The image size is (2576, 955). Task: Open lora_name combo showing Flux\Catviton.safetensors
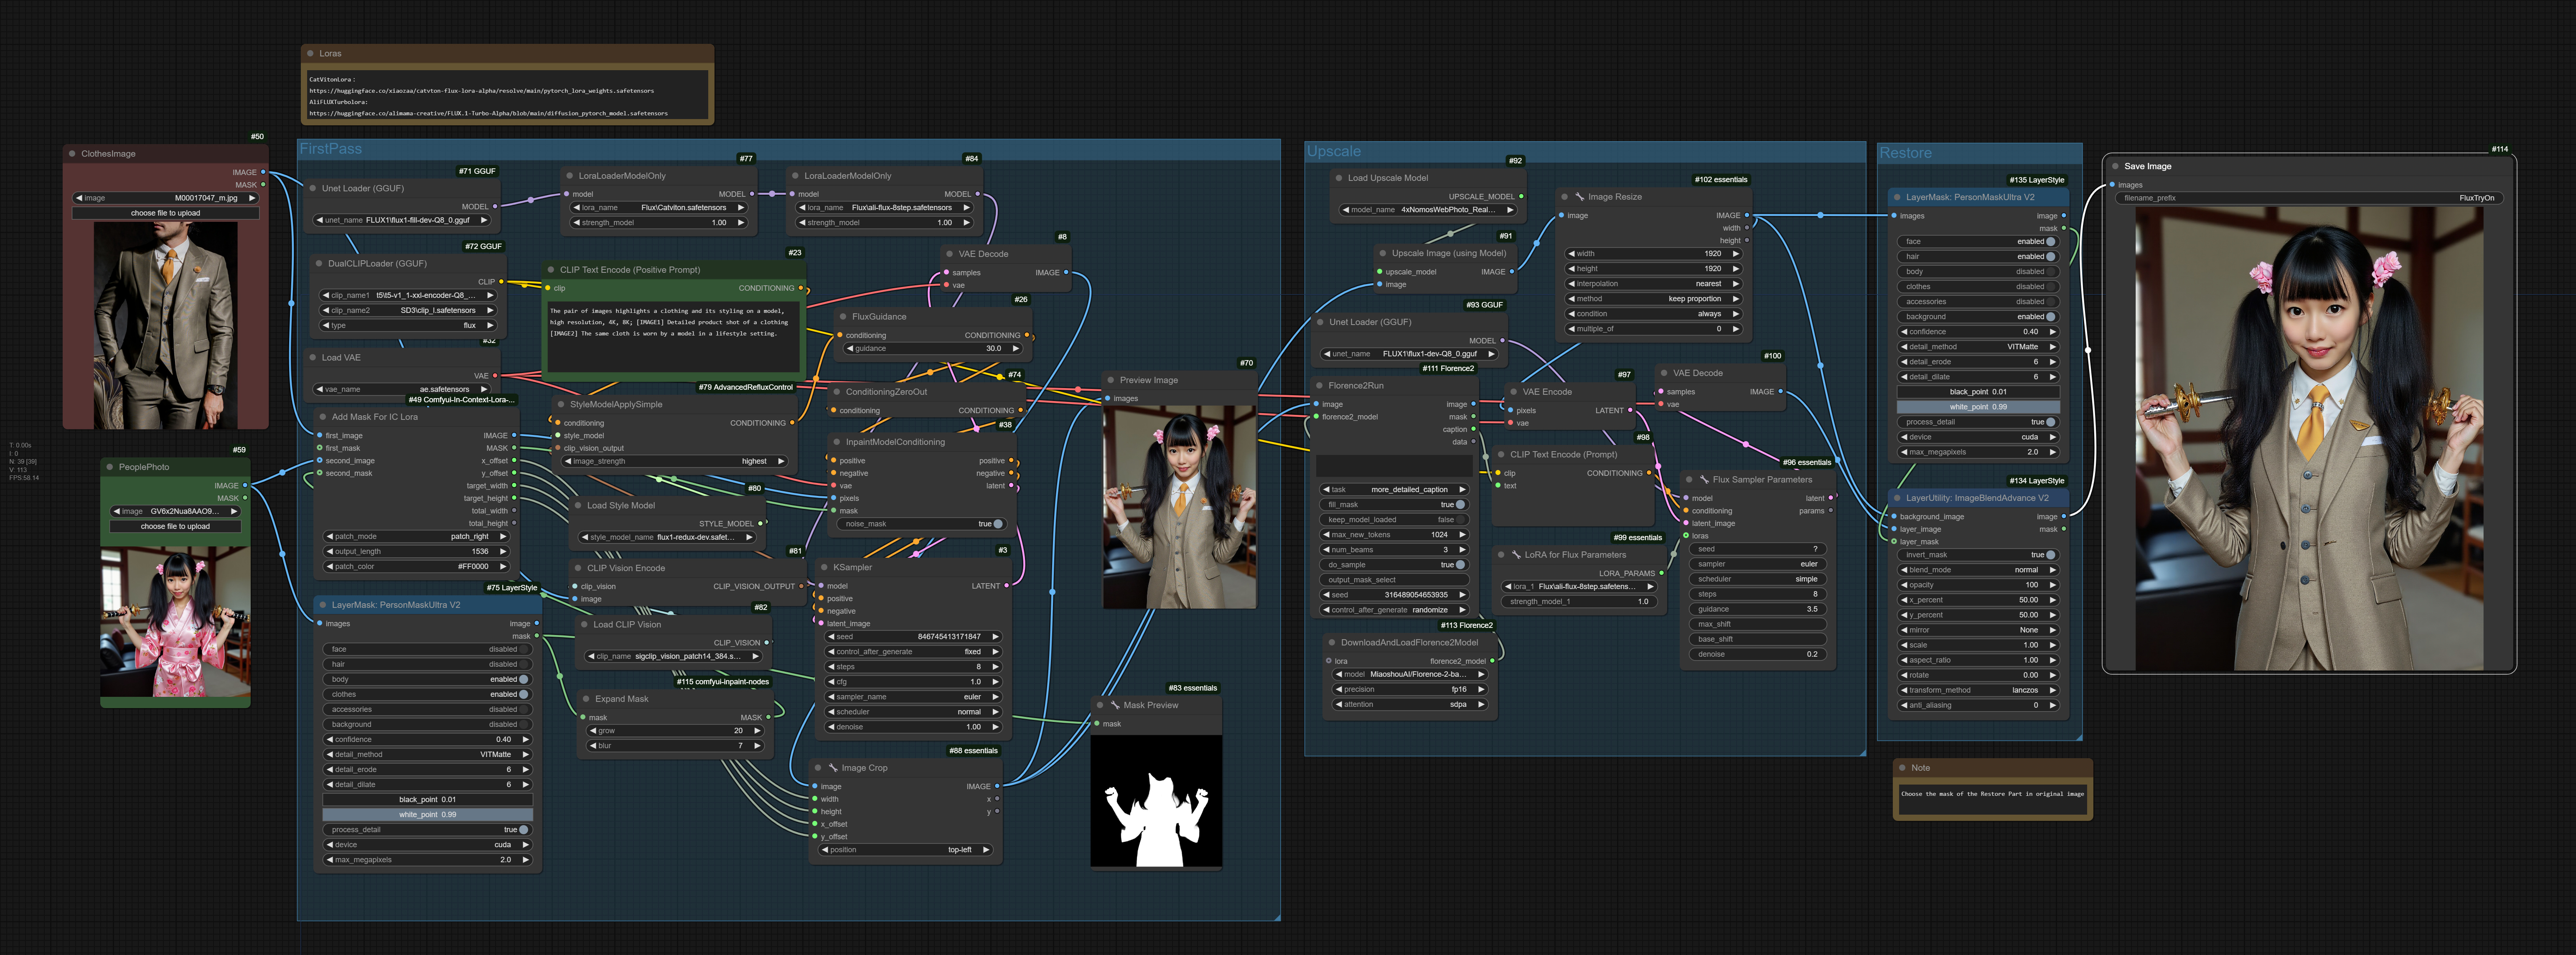click(658, 208)
